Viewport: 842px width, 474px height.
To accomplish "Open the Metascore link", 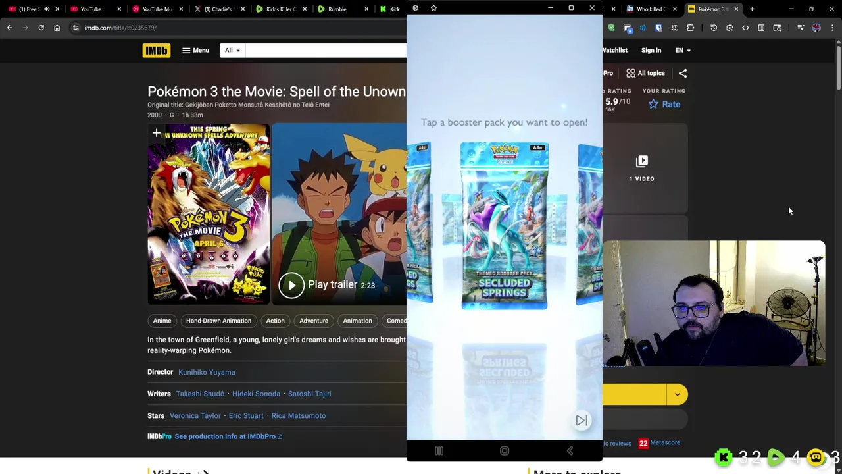I will [659, 443].
